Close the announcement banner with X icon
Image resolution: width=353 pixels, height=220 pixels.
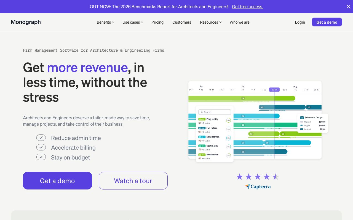click(x=348, y=7)
